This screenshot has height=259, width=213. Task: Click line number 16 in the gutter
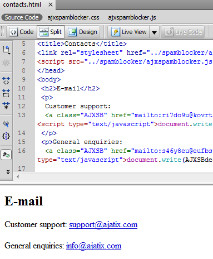click(x=22, y=151)
